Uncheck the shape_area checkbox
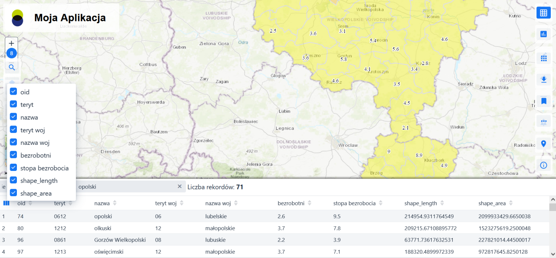 (13, 193)
